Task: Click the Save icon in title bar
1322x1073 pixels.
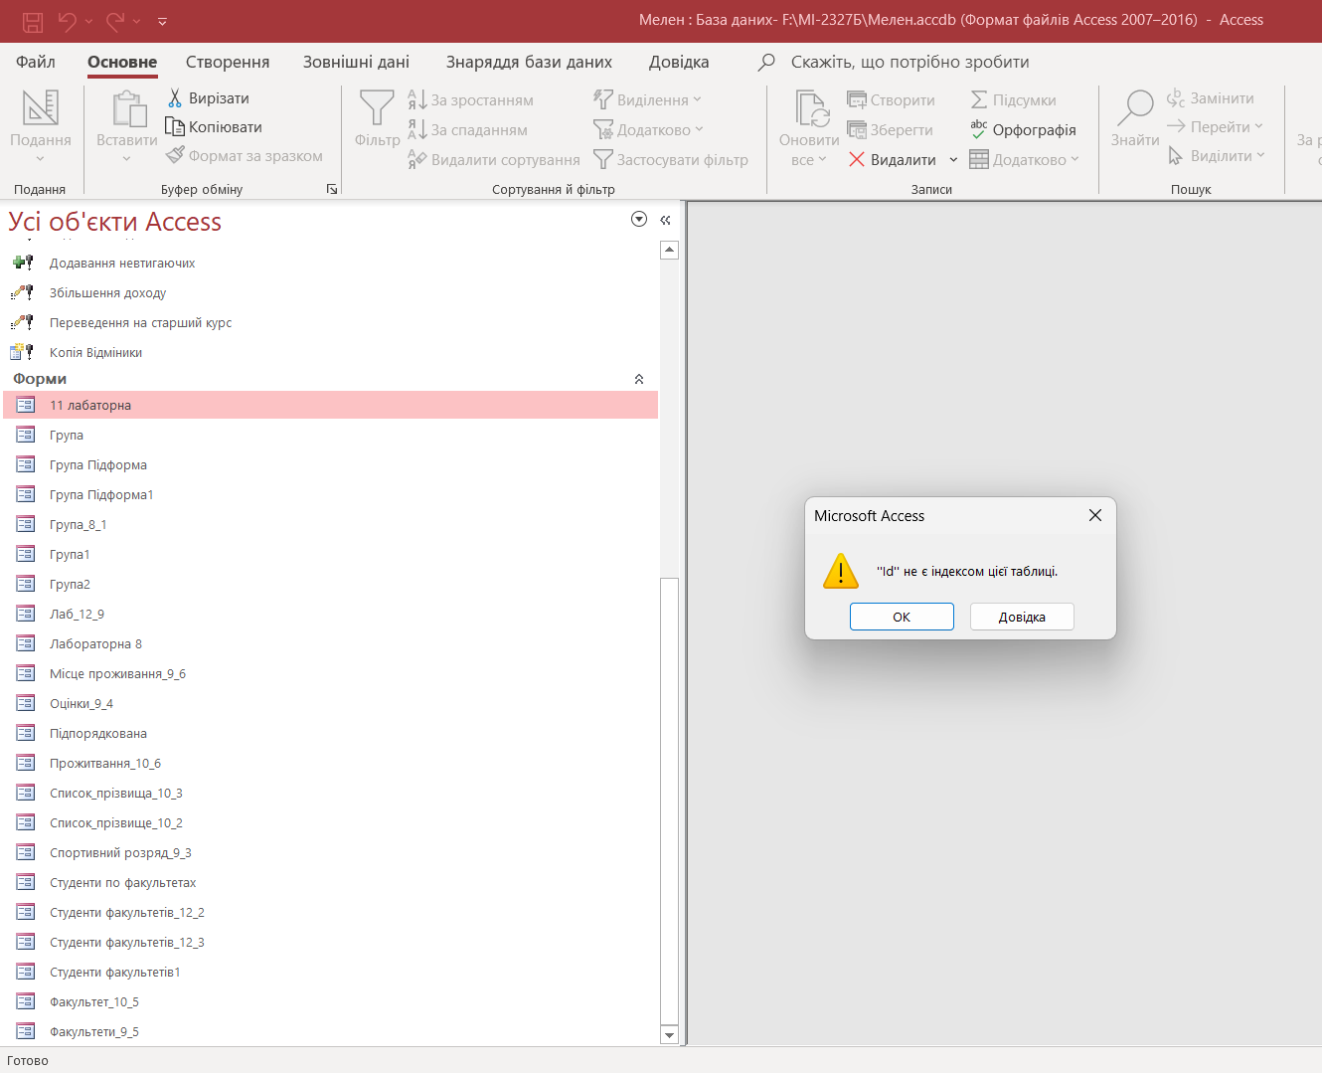Action: (33, 21)
